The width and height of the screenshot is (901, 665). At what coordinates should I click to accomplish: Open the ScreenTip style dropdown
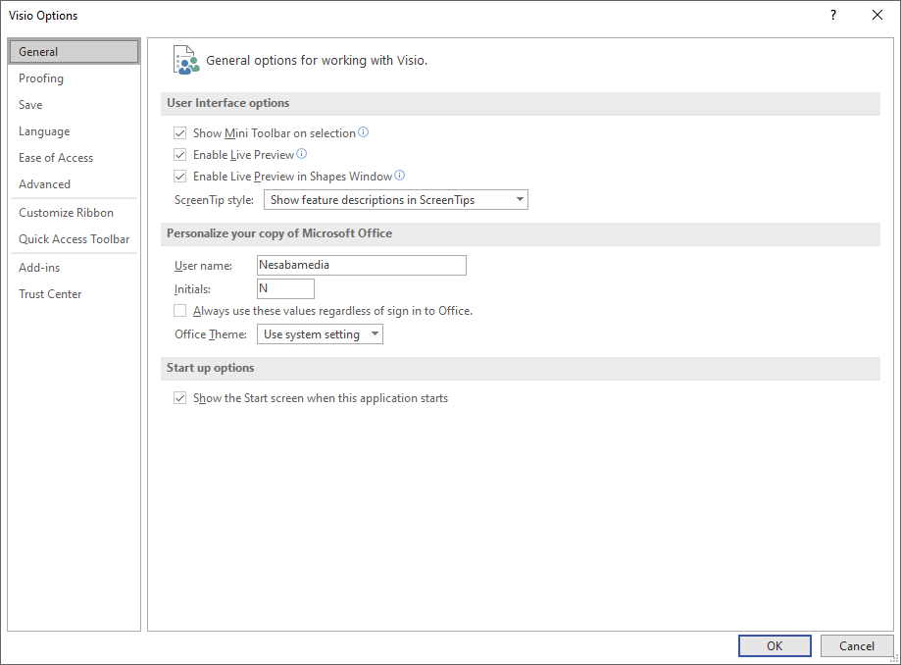[396, 200]
